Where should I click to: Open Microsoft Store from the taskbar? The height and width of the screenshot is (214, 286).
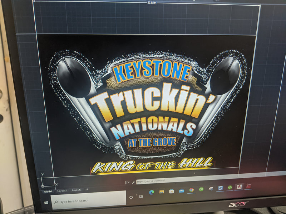[172, 191]
